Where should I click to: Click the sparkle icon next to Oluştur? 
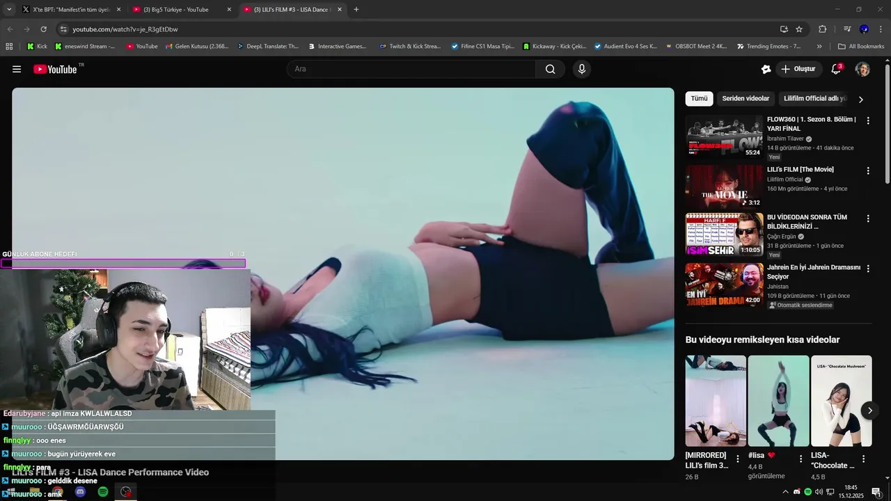tap(766, 69)
